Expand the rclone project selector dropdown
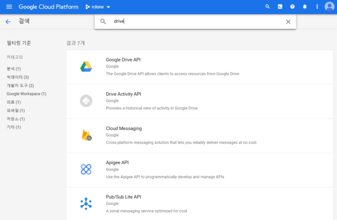This screenshot has width=337, height=220. click(x=98, y=7)
